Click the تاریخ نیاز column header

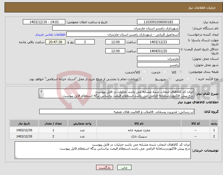[24, 123]
